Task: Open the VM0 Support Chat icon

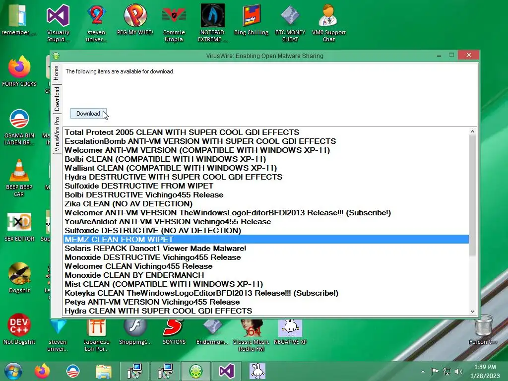Action: [329, 23]
